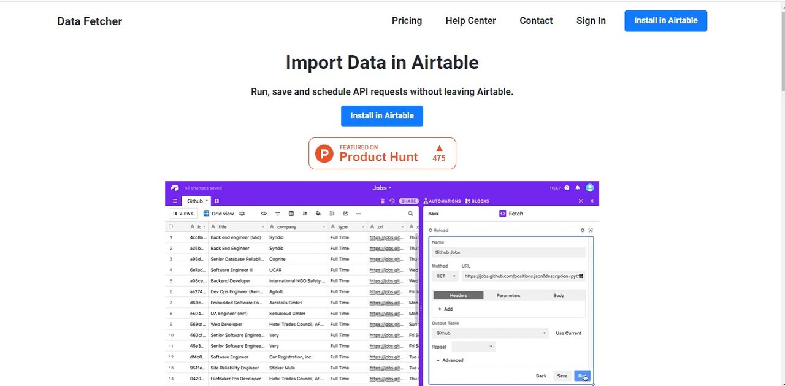Open the three-dot more options icon
The width and height of the screenshot is (785, 386).
pyautogui.click(x=359, y=214)
